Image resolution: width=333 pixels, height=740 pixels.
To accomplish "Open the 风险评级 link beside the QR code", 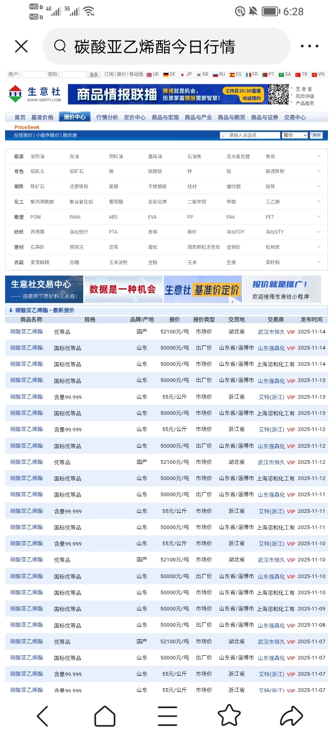I will pos(305,96).
